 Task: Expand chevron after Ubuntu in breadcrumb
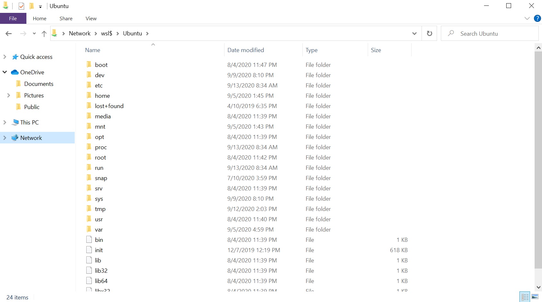(147, 33)
